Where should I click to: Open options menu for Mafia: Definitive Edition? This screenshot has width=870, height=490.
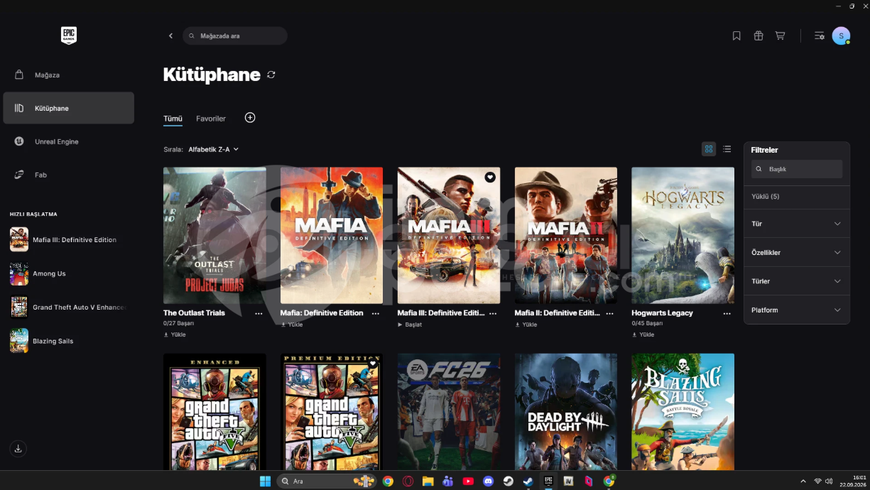tap(376, 313)
